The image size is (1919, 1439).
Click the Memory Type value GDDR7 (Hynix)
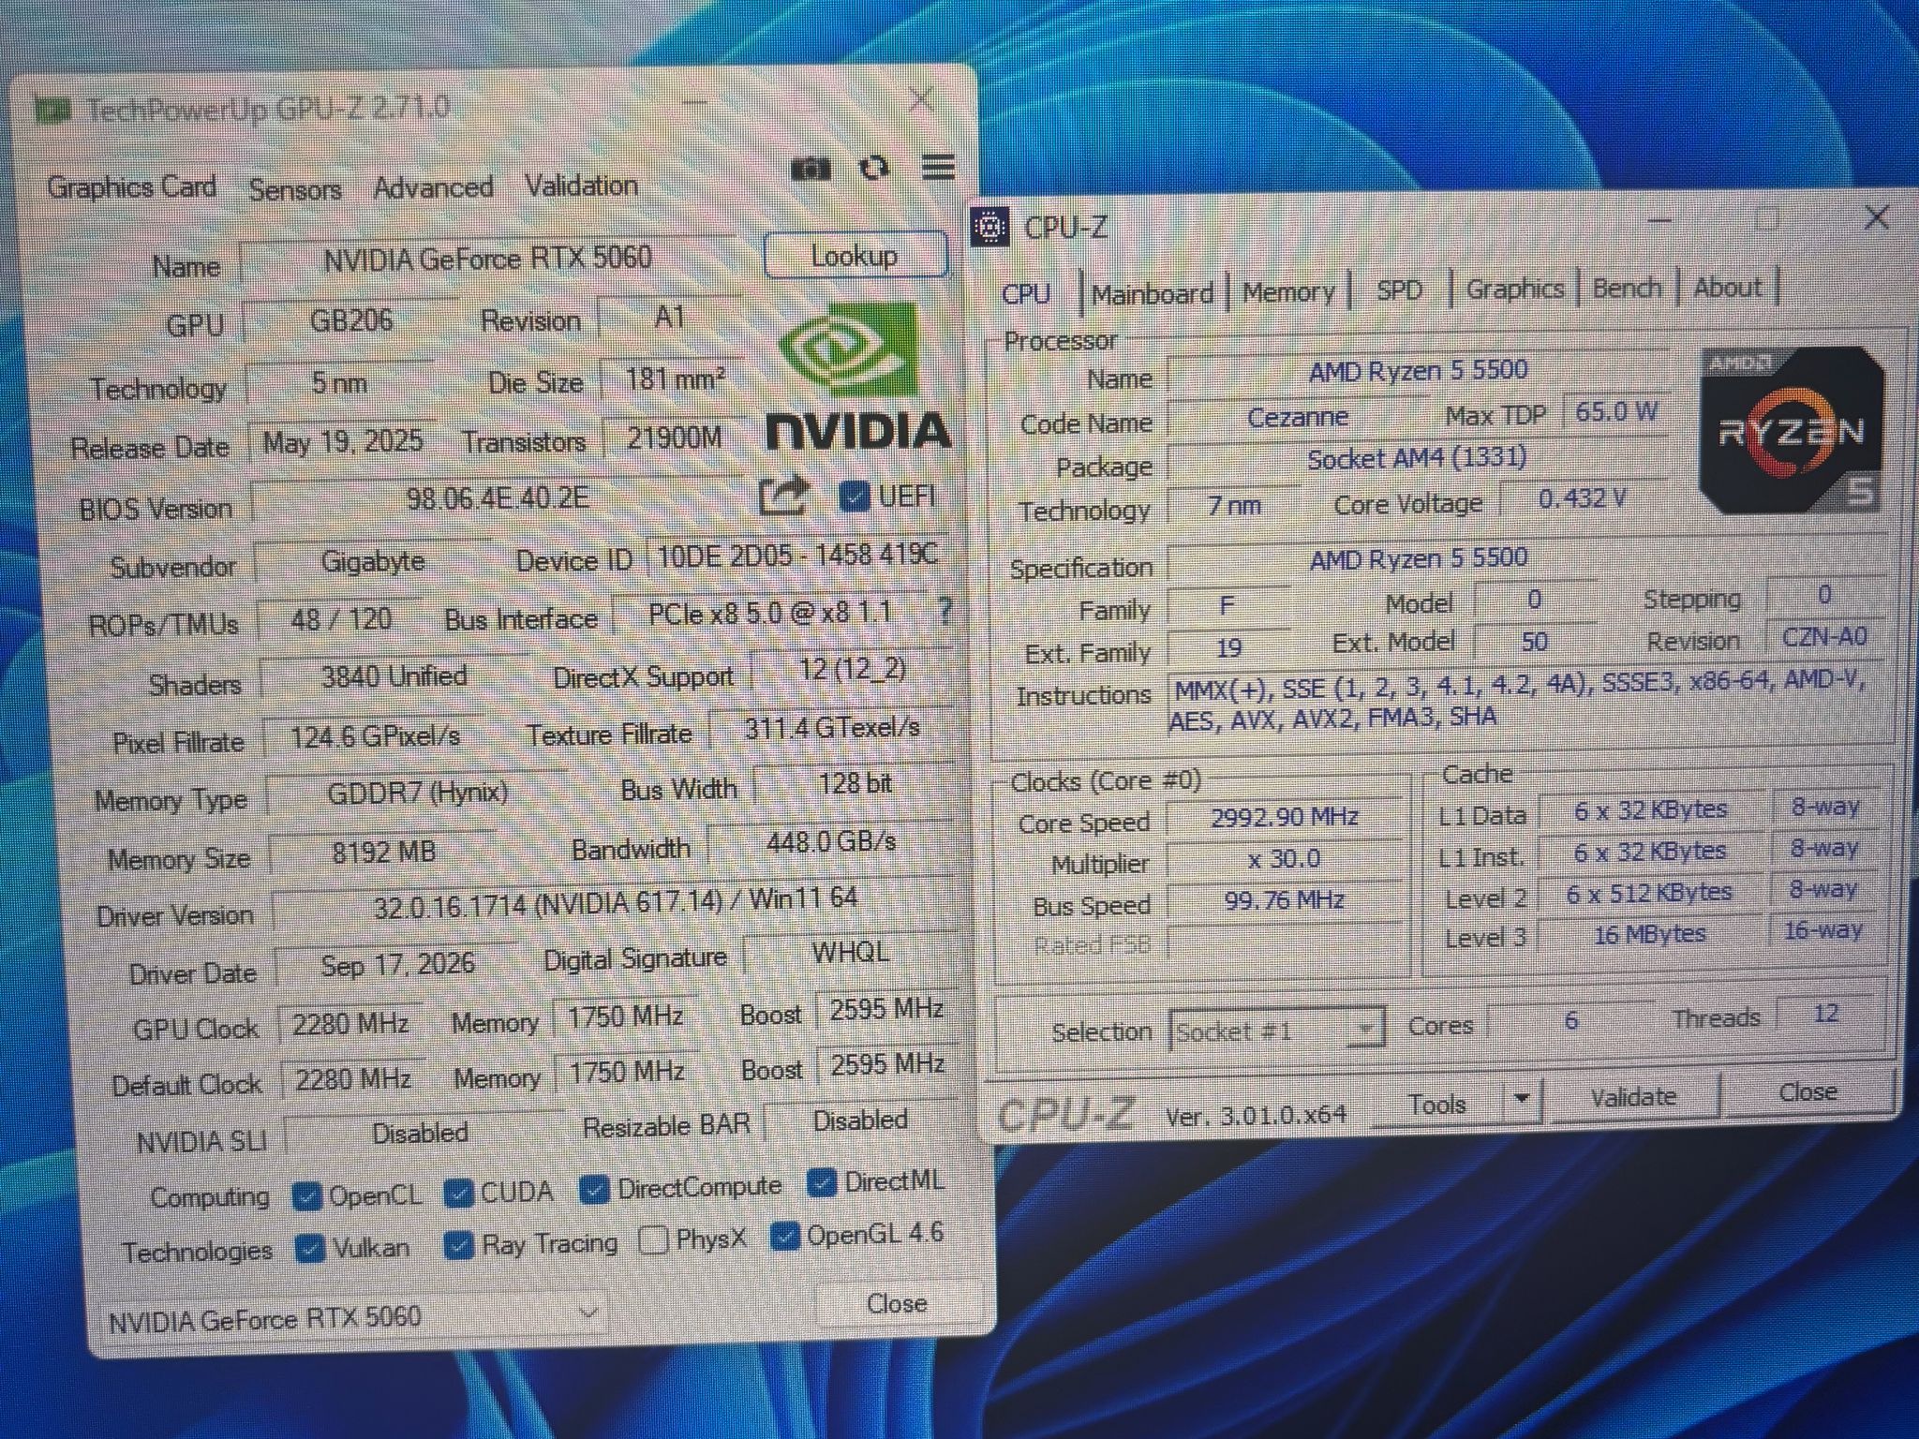(x=417, y=794)
